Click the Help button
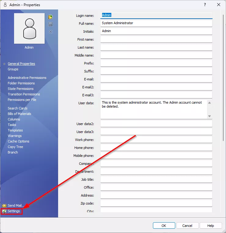Screen dimensions: 226x233 click(x=210, y=226)
